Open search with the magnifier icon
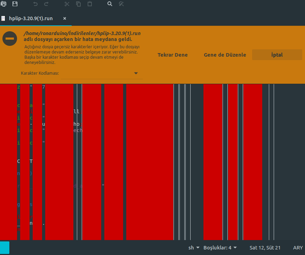 point(110,4)
